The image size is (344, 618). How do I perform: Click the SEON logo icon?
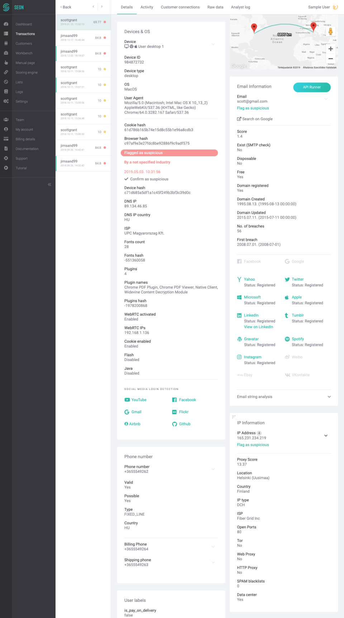tap(6, 7)
